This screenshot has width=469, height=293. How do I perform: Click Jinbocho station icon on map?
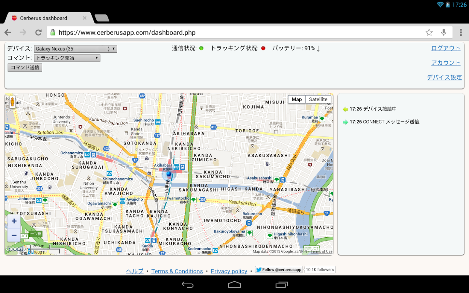coord(42,201)
